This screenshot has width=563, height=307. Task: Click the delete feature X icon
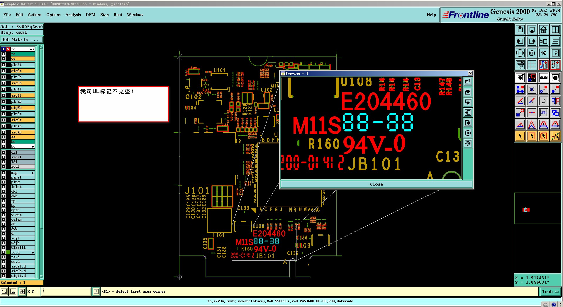[532, 89]
